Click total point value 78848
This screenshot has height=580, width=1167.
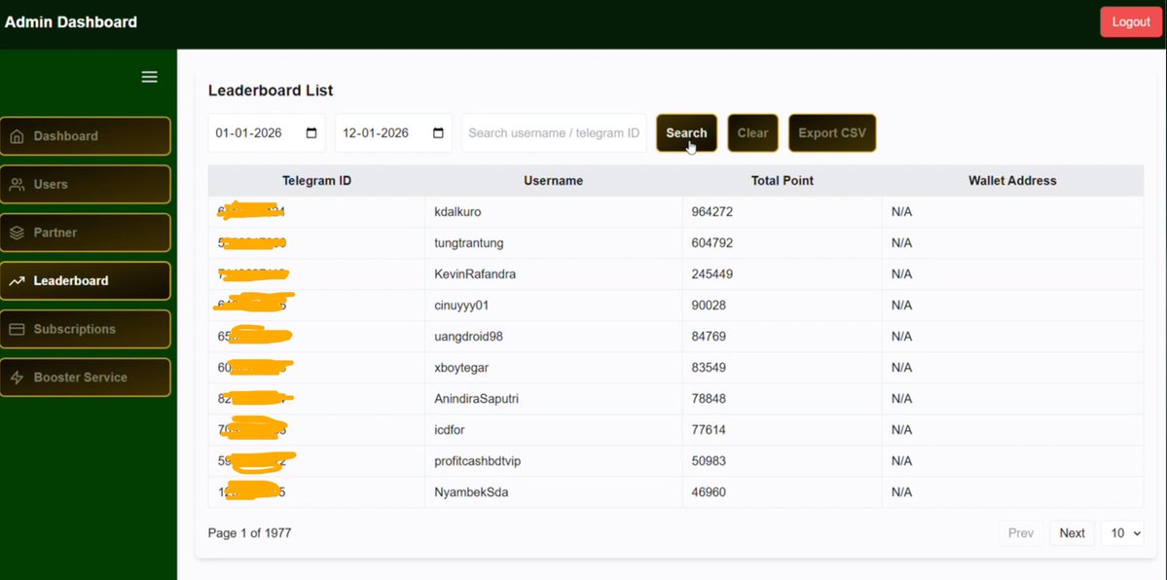709,399
